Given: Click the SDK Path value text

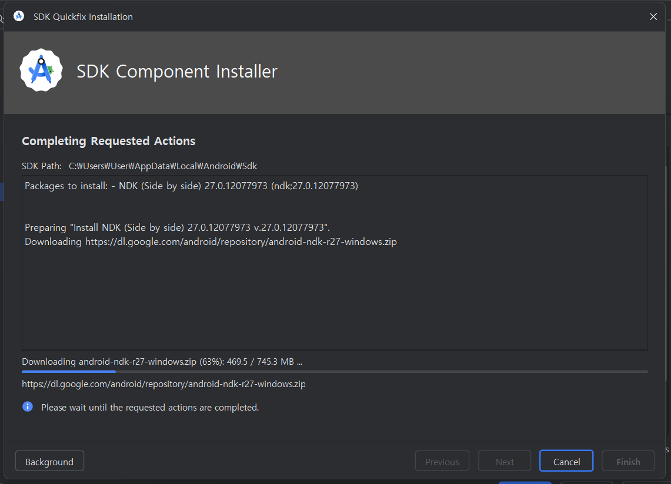Looking at the screenshot, I should pos(163,166).
